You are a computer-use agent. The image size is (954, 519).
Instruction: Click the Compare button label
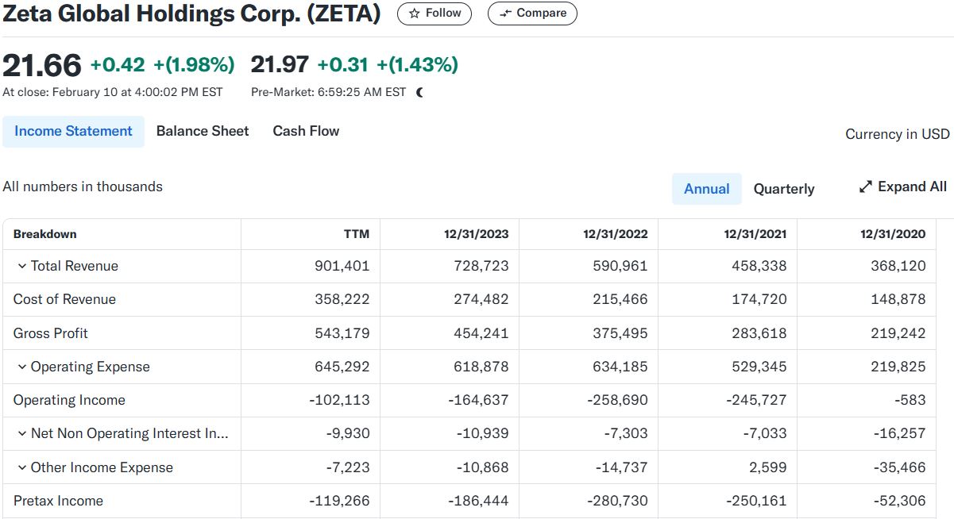click(x=541, y=13)
